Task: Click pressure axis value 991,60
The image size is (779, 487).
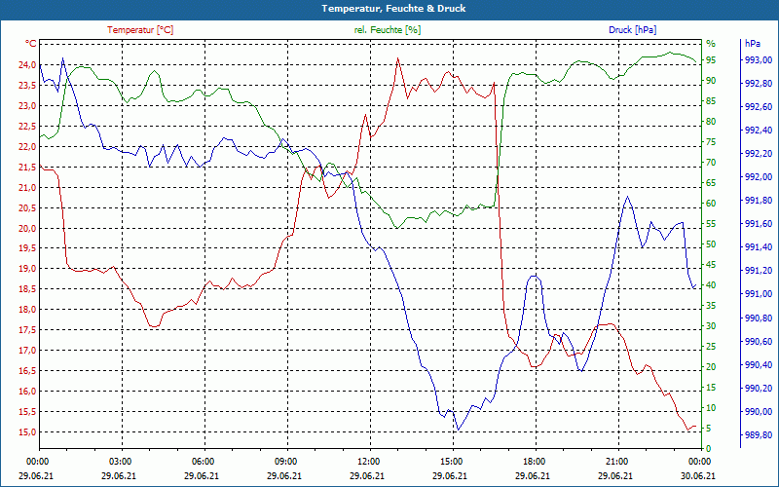Action: [x=759, y=224]
